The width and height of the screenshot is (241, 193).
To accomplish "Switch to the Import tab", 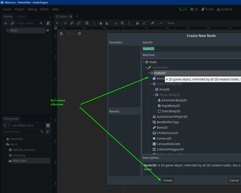I will pos(21,17).
